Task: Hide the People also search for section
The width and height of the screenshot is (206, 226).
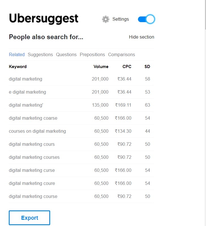Action: (x=141, y=37)
